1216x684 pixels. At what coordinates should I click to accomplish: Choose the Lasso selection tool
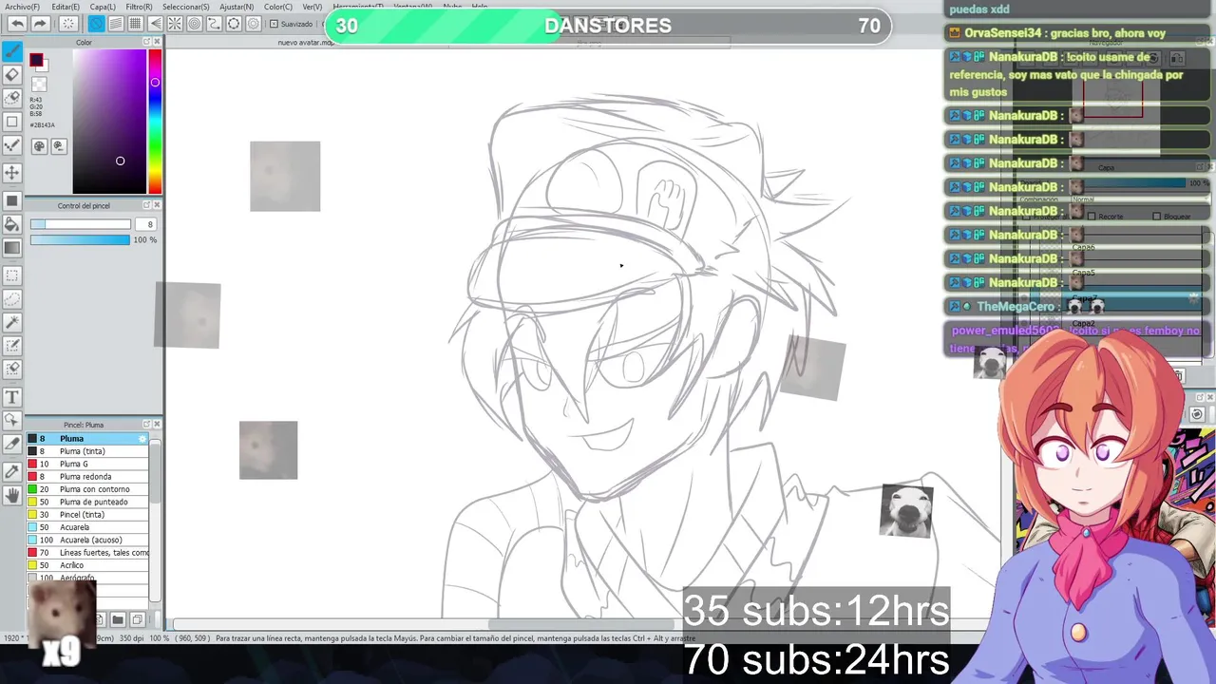point(12,299)
